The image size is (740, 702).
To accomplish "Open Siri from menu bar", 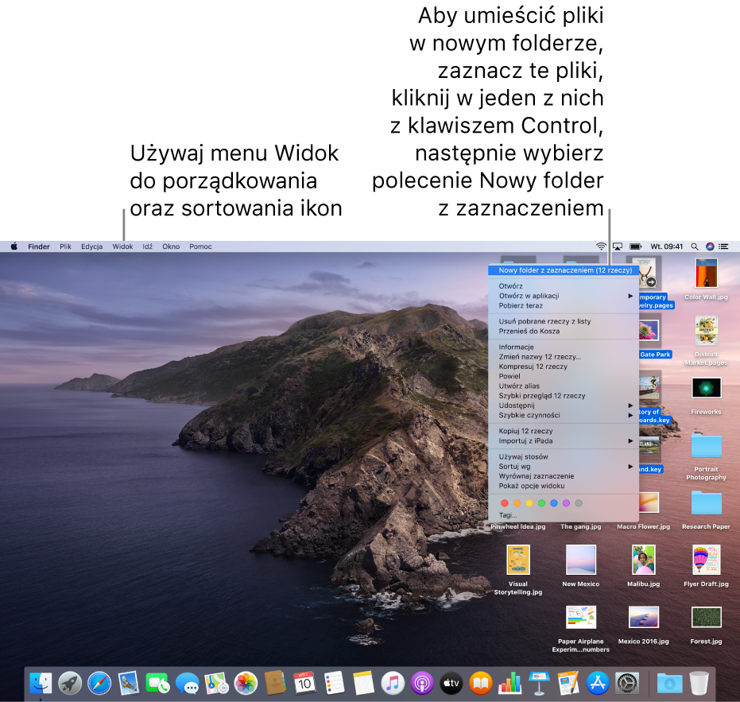I will [x=710, y=246].
